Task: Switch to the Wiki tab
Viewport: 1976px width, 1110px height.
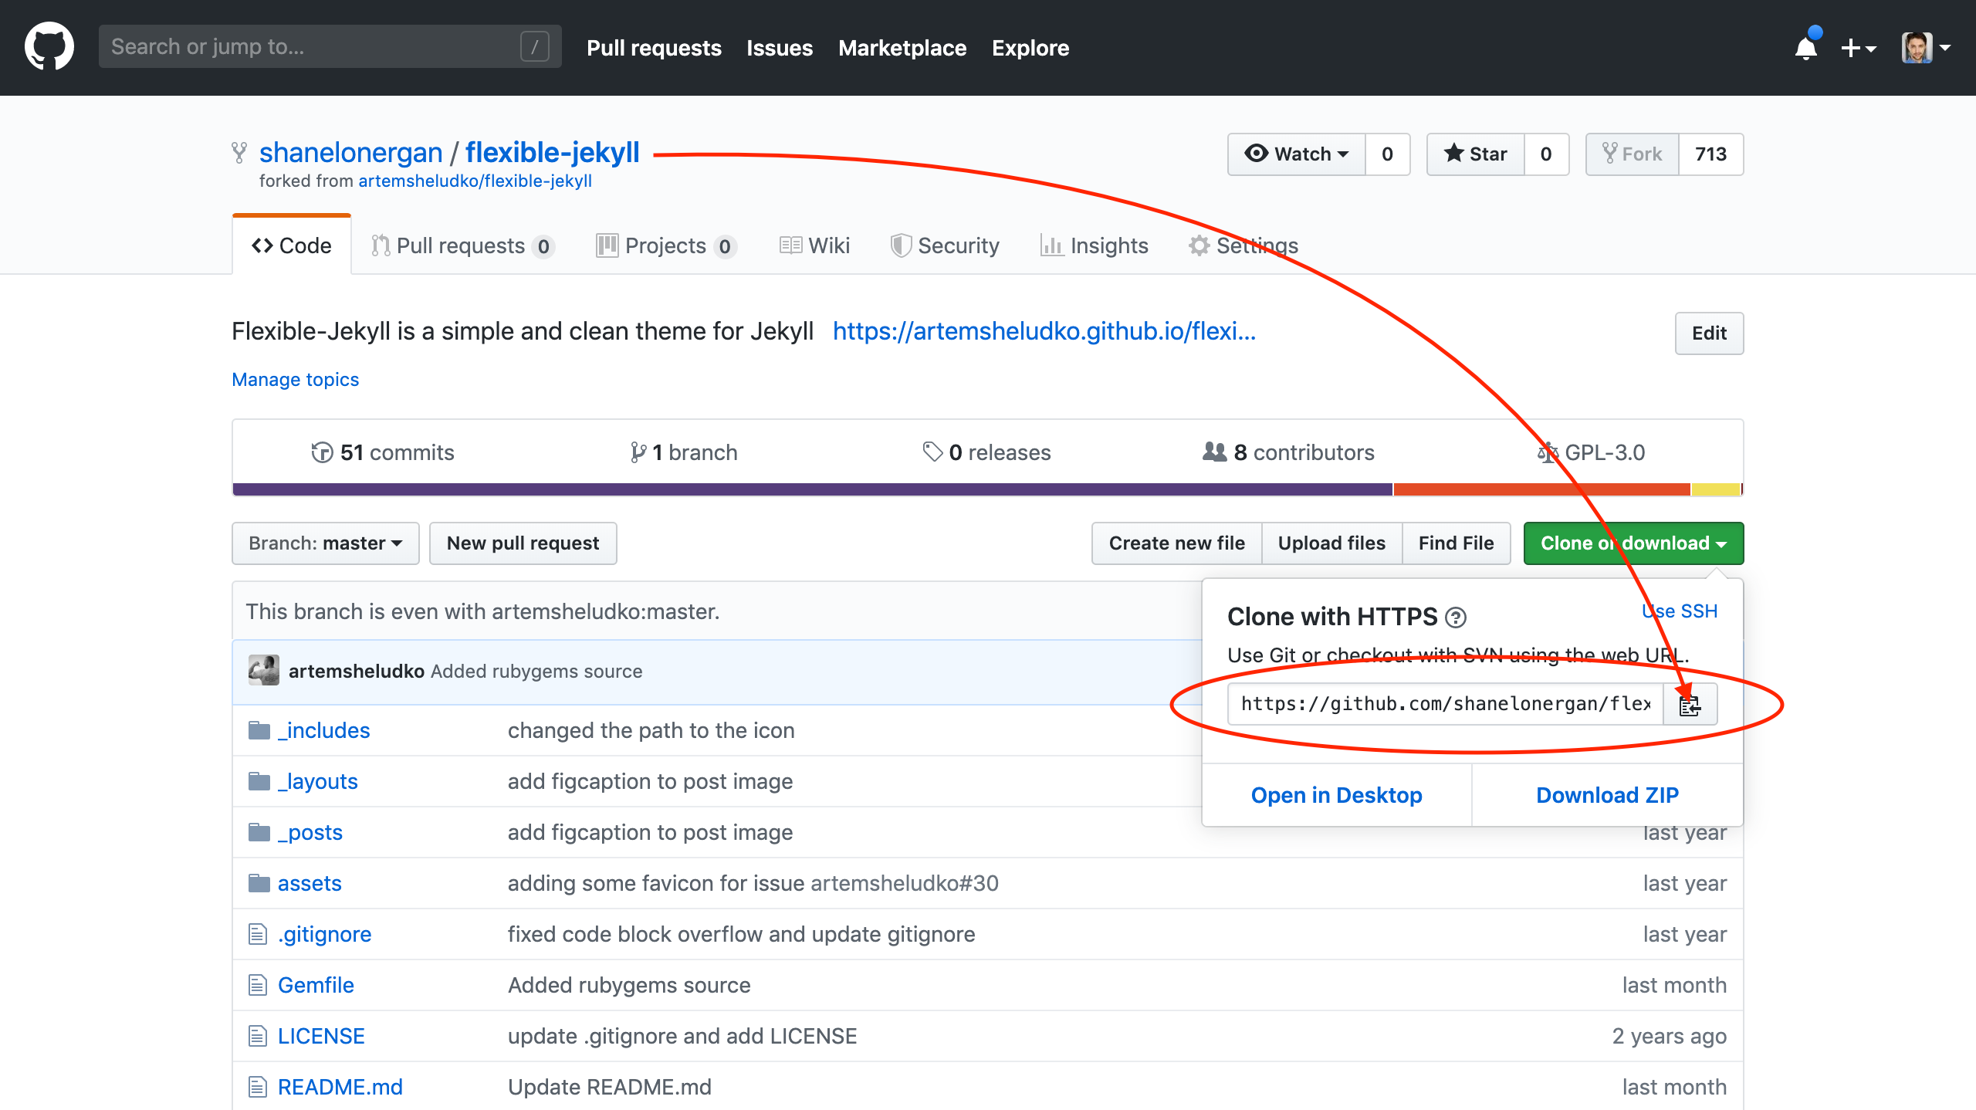Action: click(x=814, y=245)
